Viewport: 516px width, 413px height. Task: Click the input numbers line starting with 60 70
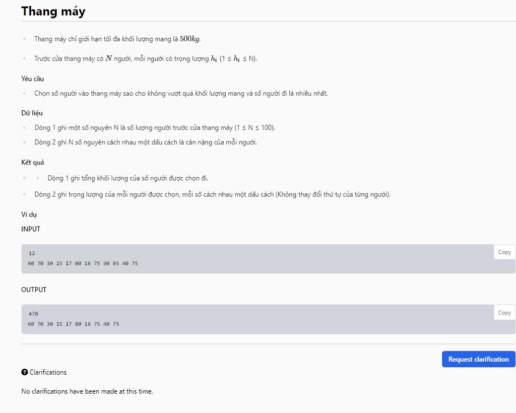click(83, 263)
